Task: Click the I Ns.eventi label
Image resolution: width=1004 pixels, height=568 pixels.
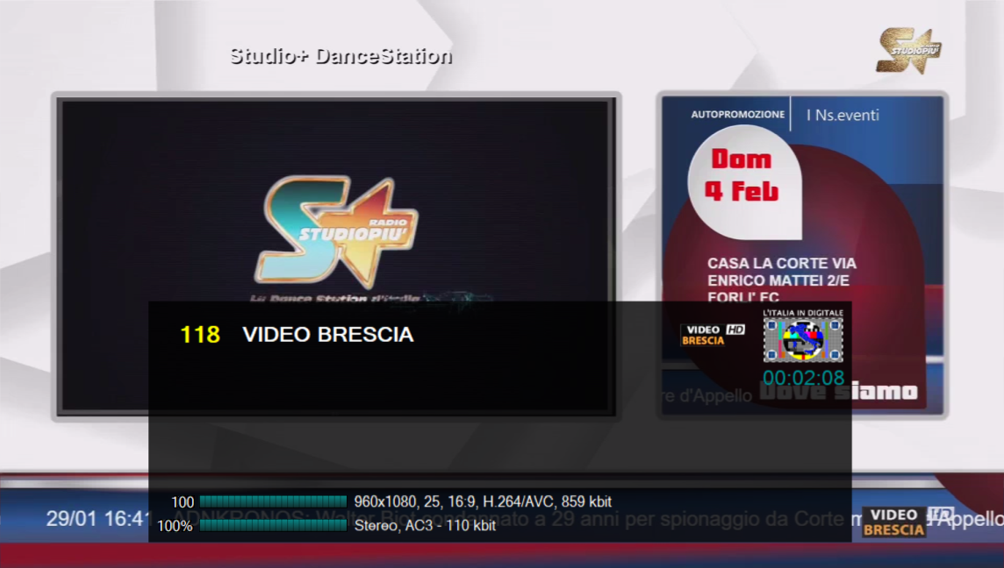Action: 843,115
